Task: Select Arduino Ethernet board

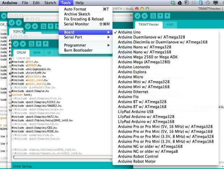Action: pos(166,92)
